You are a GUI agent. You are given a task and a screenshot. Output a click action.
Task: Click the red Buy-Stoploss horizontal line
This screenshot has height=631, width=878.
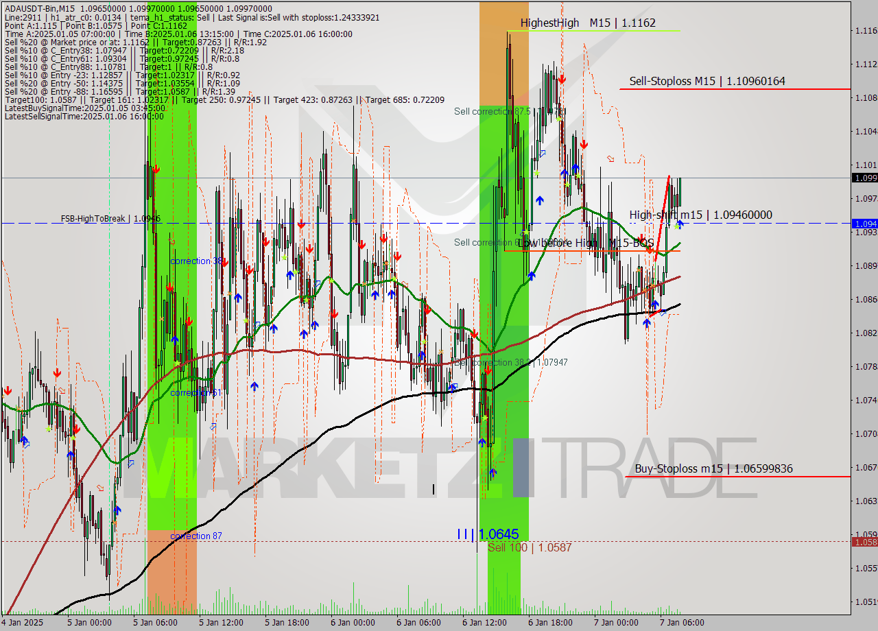(738, 477)
